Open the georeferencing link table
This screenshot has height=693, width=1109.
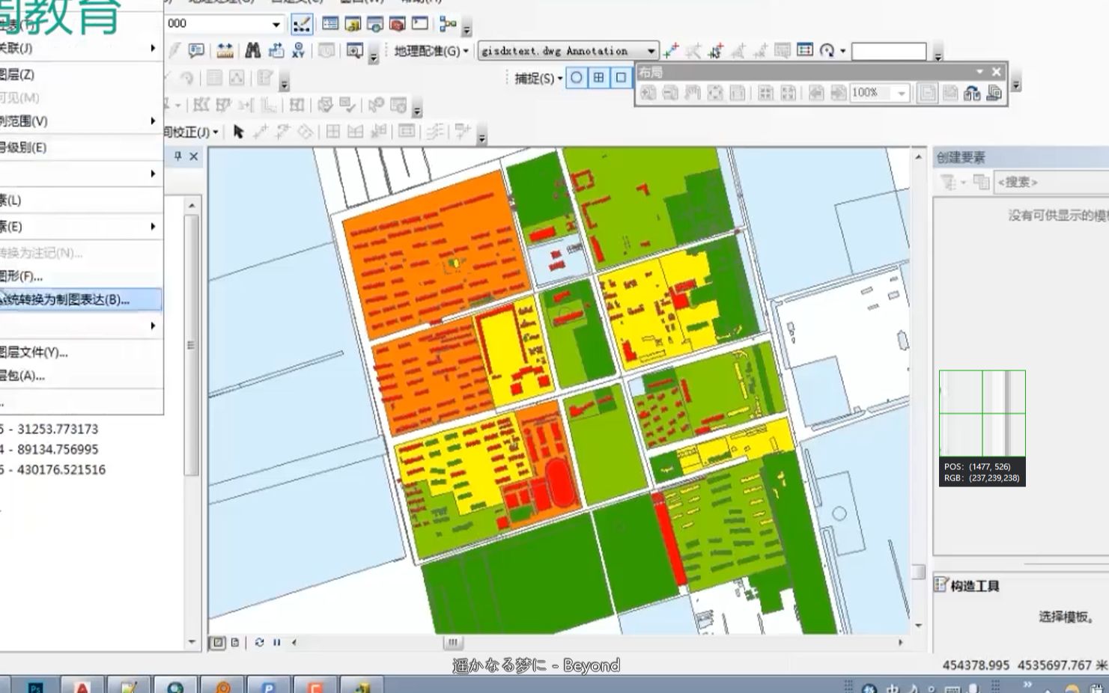pyautogui.click(x=805, y=50)
